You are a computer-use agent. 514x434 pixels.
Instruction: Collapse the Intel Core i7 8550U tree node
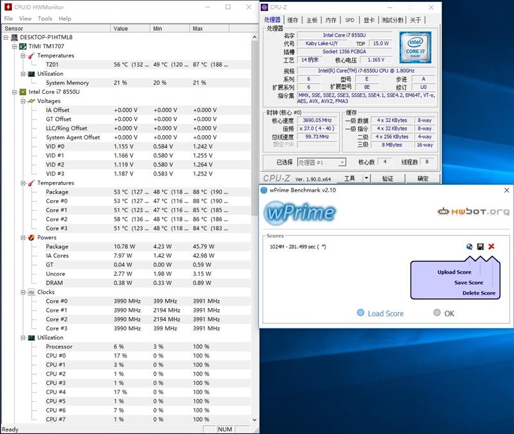[14, 92]
